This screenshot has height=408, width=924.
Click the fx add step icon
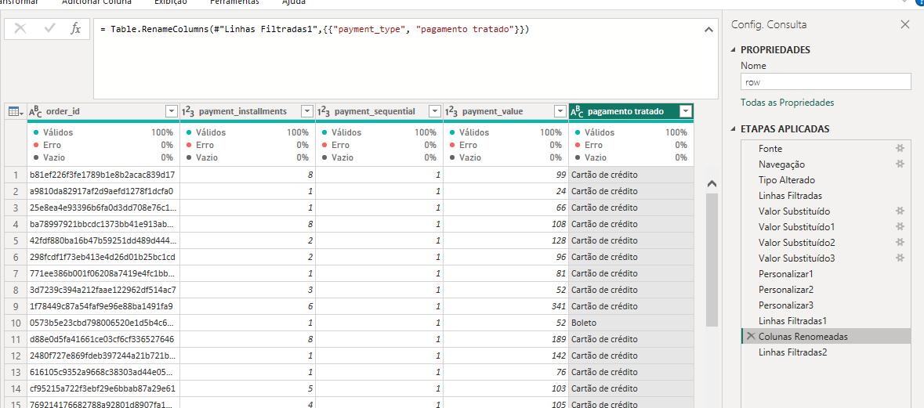click(x=75, y=29)
